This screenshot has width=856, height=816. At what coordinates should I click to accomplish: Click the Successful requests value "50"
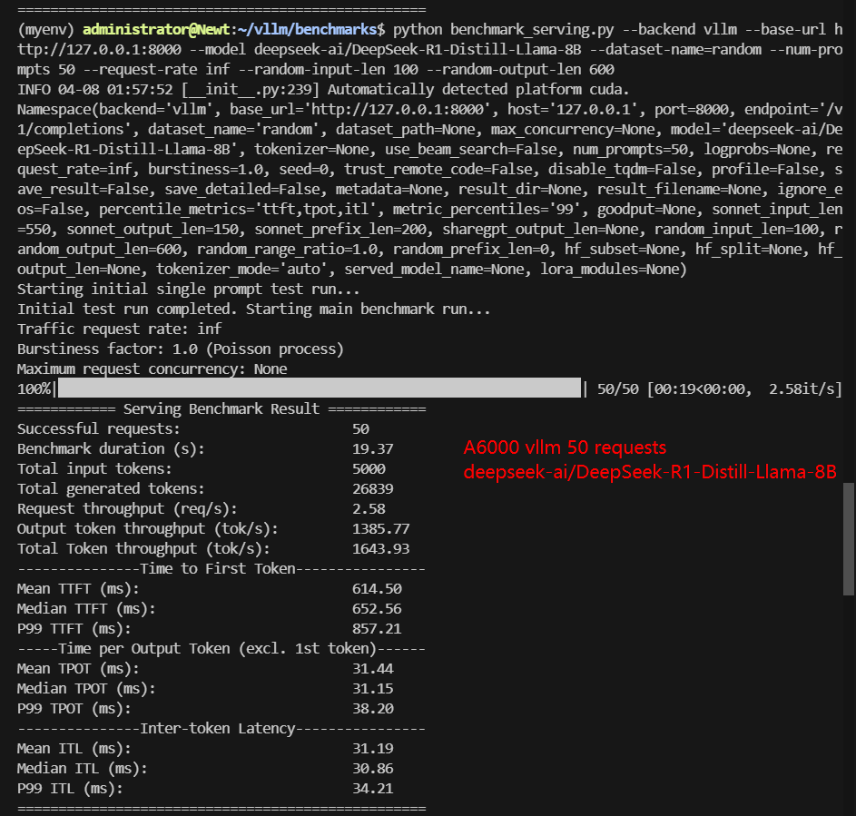(x=361, y=429)
